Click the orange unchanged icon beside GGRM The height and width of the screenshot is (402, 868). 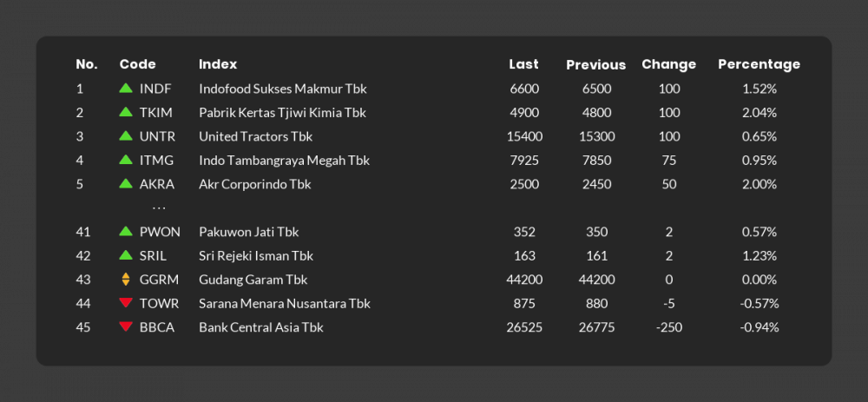point(126,280)
